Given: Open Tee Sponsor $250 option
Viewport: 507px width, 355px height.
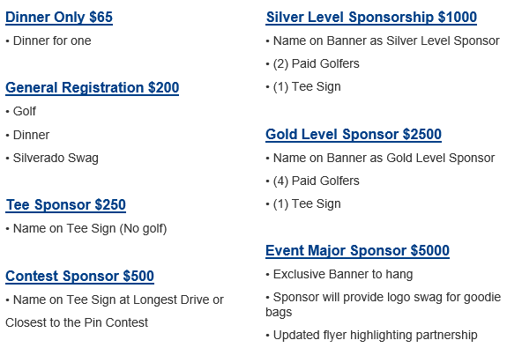Looking at the screenshot, I should click(66, 204).
